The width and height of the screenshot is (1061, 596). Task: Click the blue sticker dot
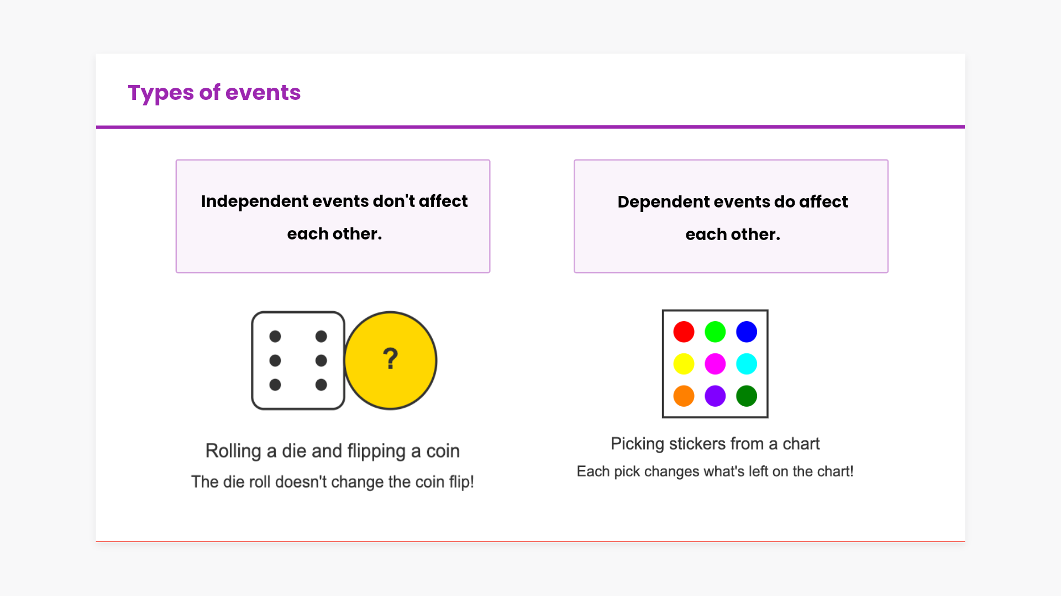pos(747,332)
